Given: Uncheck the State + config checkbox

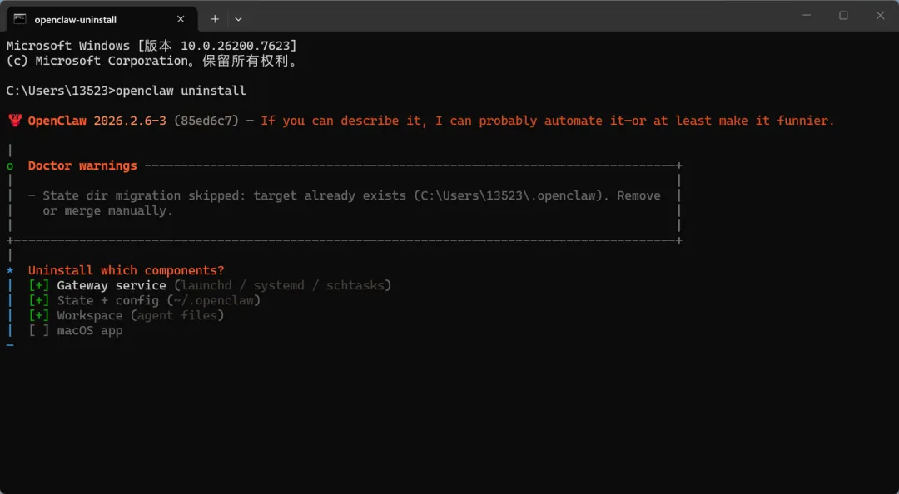Looking at the screenshot, I should [39, 301].
